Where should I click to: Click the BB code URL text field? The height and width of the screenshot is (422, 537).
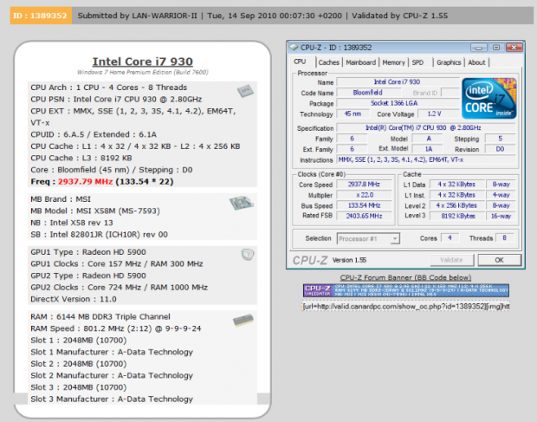(x=405, y=306)
